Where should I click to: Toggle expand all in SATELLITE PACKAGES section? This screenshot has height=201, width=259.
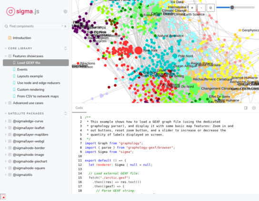click(x=65, y=114)
